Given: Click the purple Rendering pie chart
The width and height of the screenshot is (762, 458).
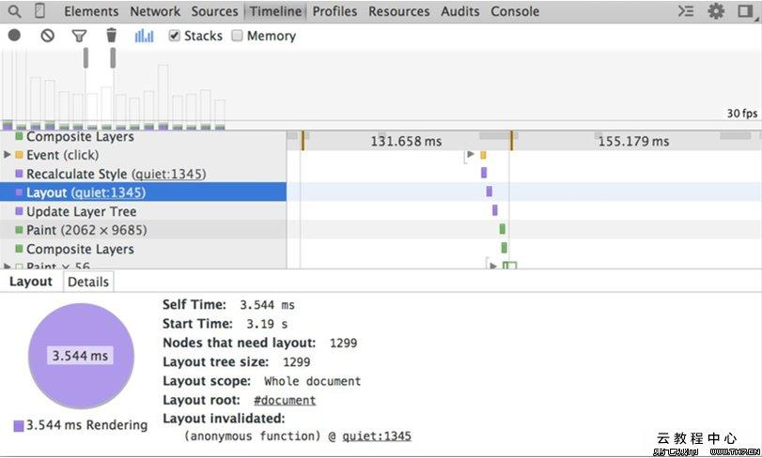Looking at the screenshot, I should [x=80, y=356].
